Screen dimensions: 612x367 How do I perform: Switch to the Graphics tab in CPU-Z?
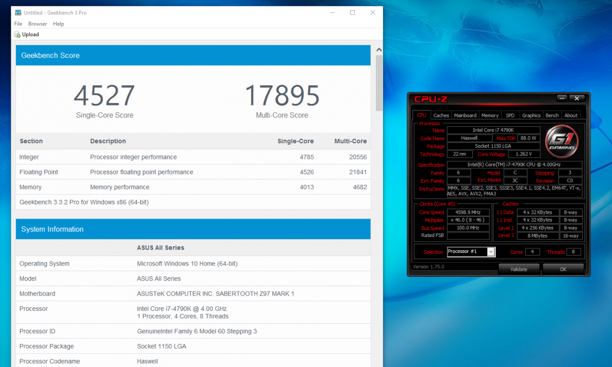coord(531,115)
